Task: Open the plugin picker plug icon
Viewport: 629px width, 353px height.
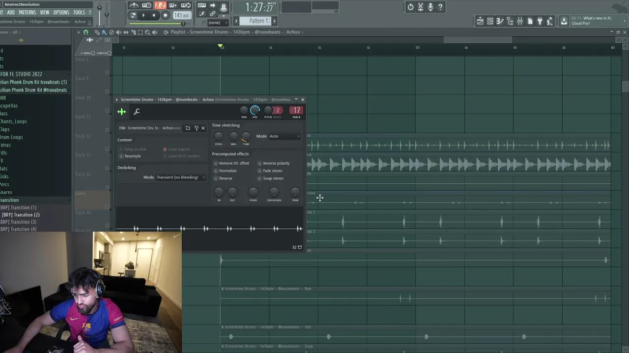Action: point(540,21)
